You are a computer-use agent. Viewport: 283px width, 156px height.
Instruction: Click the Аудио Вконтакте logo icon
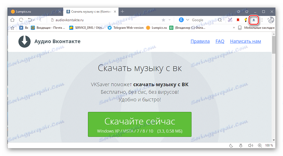coord(24,41)
